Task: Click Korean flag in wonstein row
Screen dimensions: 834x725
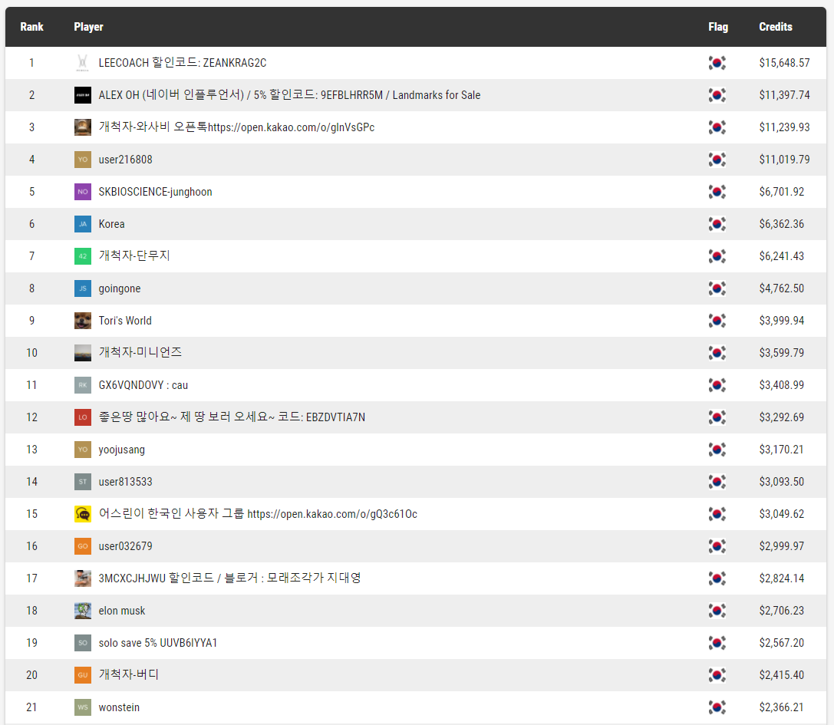Action: [717, 707]
